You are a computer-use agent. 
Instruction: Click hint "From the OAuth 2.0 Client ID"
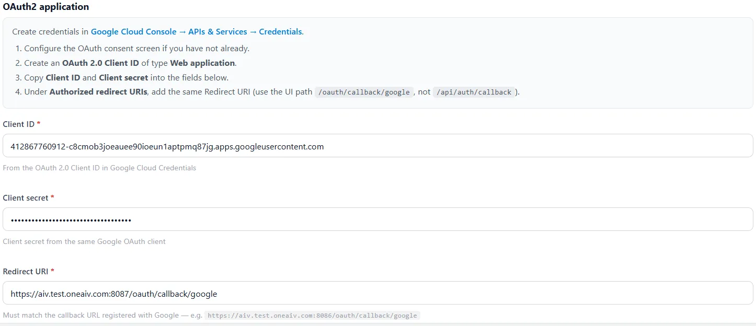pos(99,168)
